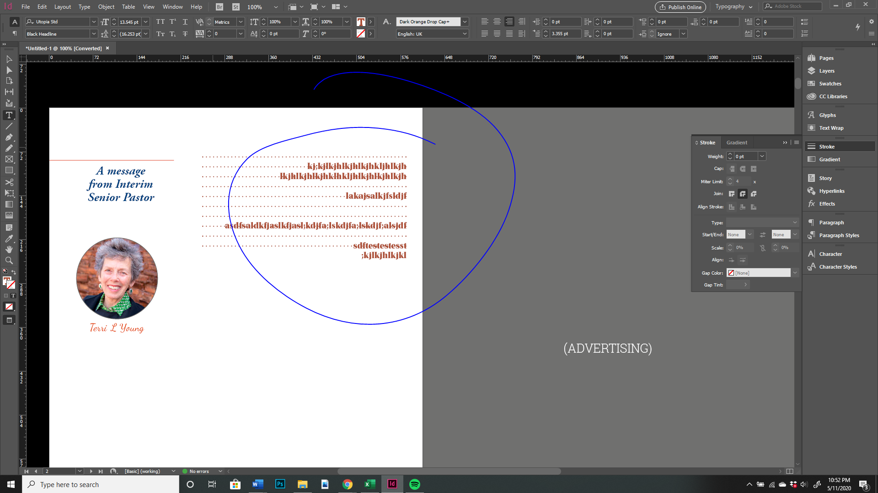Open the Window menu

pos(172,6)
